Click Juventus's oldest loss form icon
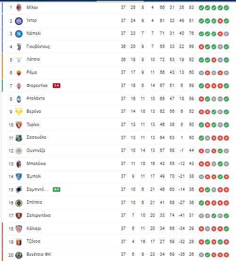The image size is (236, 261). [x=201, y=47]
